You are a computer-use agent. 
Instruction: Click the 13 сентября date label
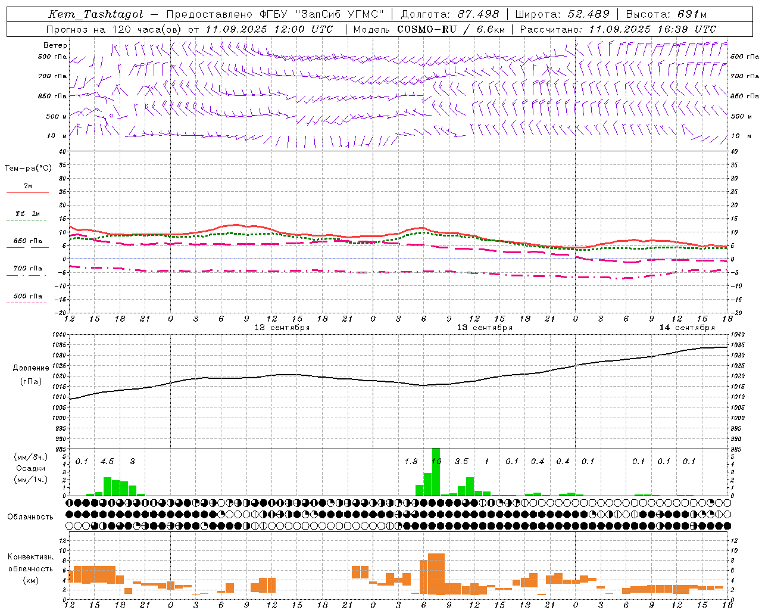coord(485,328)
